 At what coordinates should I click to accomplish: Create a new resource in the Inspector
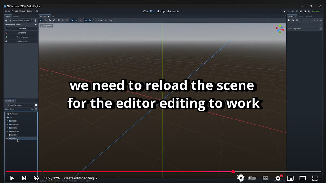[289, 20]
